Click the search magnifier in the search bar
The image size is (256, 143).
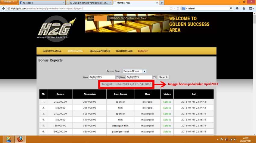coord(230,8)
